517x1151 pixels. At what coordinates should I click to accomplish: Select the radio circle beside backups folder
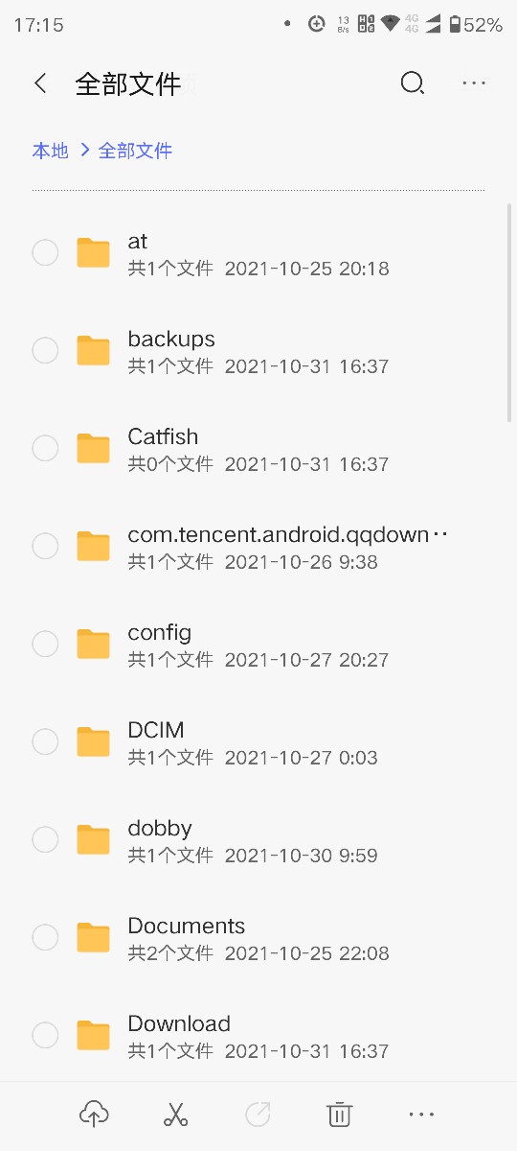(x=45, y=350)
